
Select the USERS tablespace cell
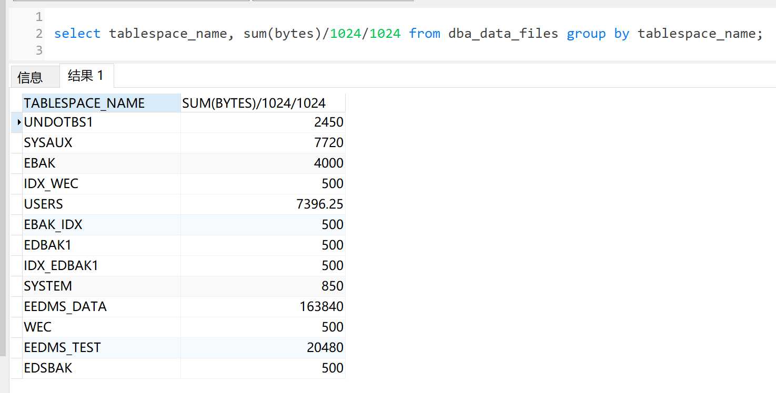point(102,204)
